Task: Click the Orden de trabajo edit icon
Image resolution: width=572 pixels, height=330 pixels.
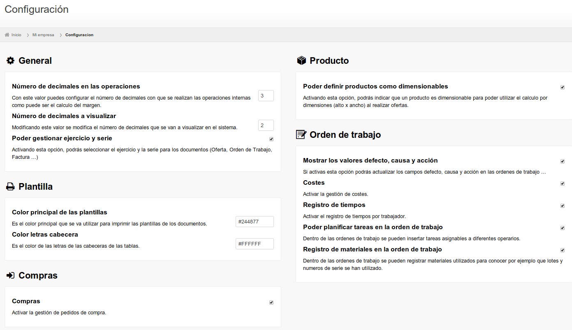Action: [301, 135]
